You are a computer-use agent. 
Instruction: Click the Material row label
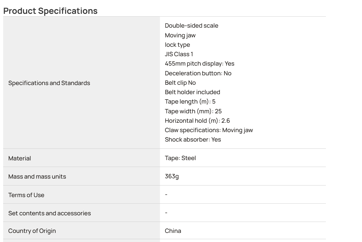pyautogui.click(x=19, y=159)
